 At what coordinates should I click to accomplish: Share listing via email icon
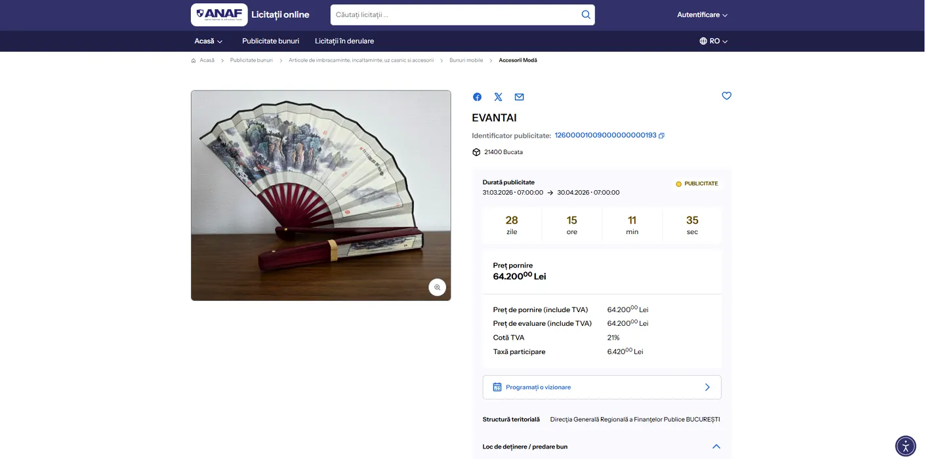pyautogui.click(x=519, y=97)
